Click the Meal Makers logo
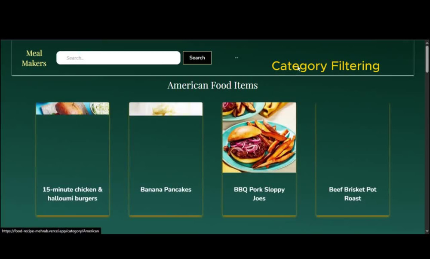 34,58
